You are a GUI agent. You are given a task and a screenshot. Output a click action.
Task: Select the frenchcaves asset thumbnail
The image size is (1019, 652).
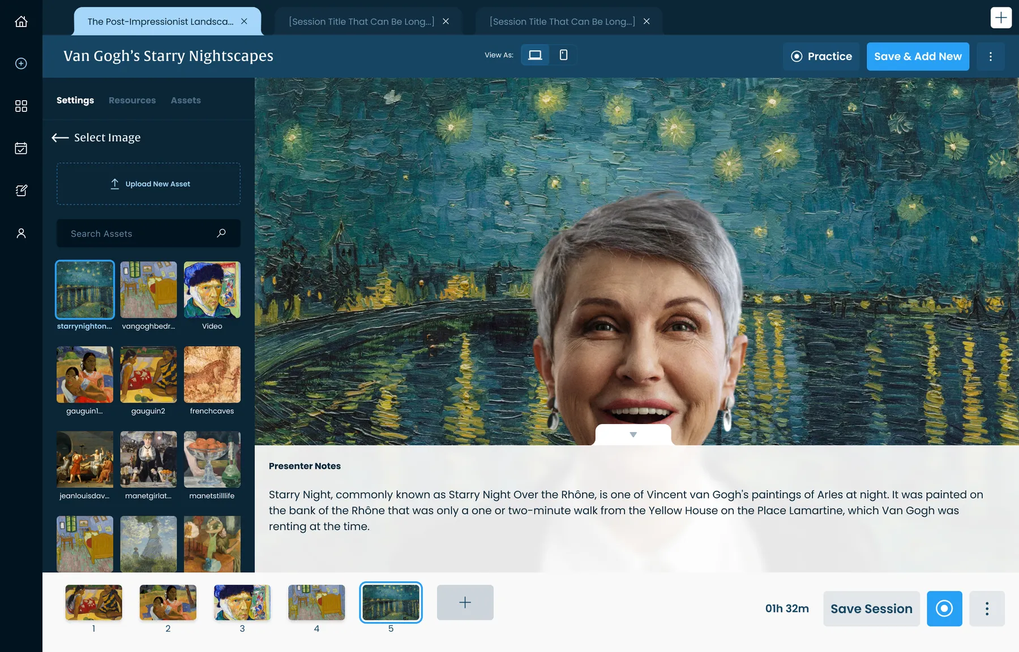[212, 374]
